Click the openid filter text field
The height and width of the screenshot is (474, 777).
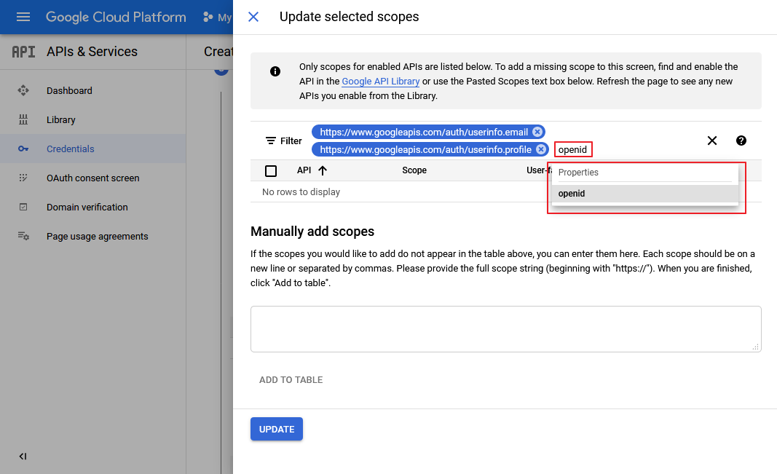(x=573, y=149)
